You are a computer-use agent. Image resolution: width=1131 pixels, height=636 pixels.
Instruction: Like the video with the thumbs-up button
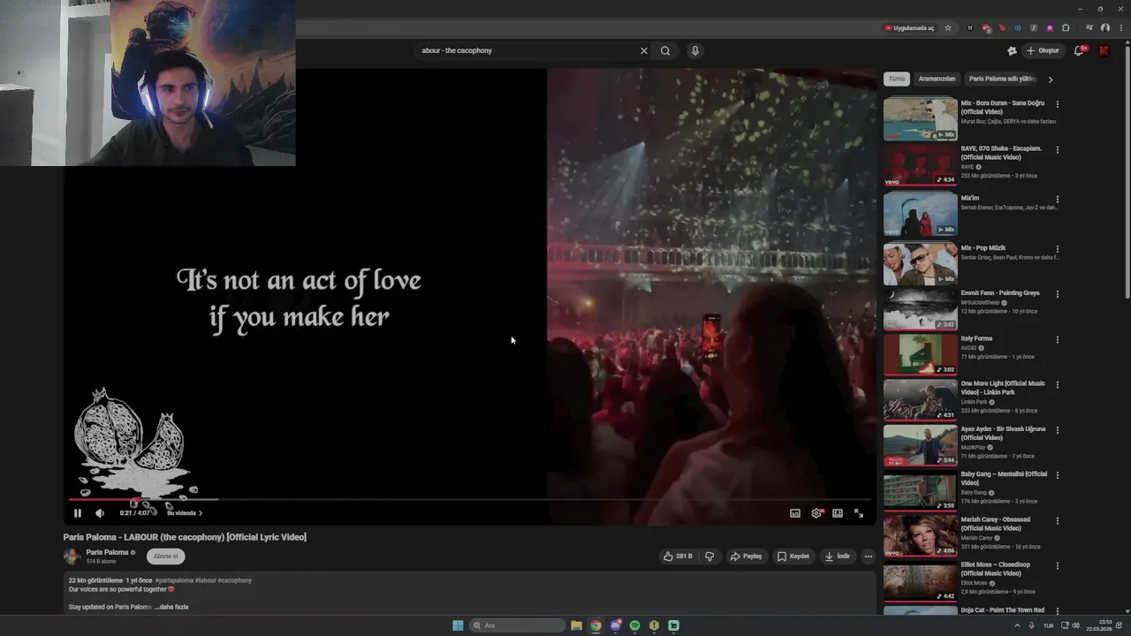pos(678,556)
